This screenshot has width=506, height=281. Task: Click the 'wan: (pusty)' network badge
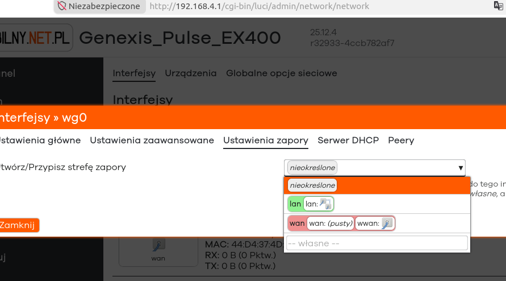coord(331,223)
